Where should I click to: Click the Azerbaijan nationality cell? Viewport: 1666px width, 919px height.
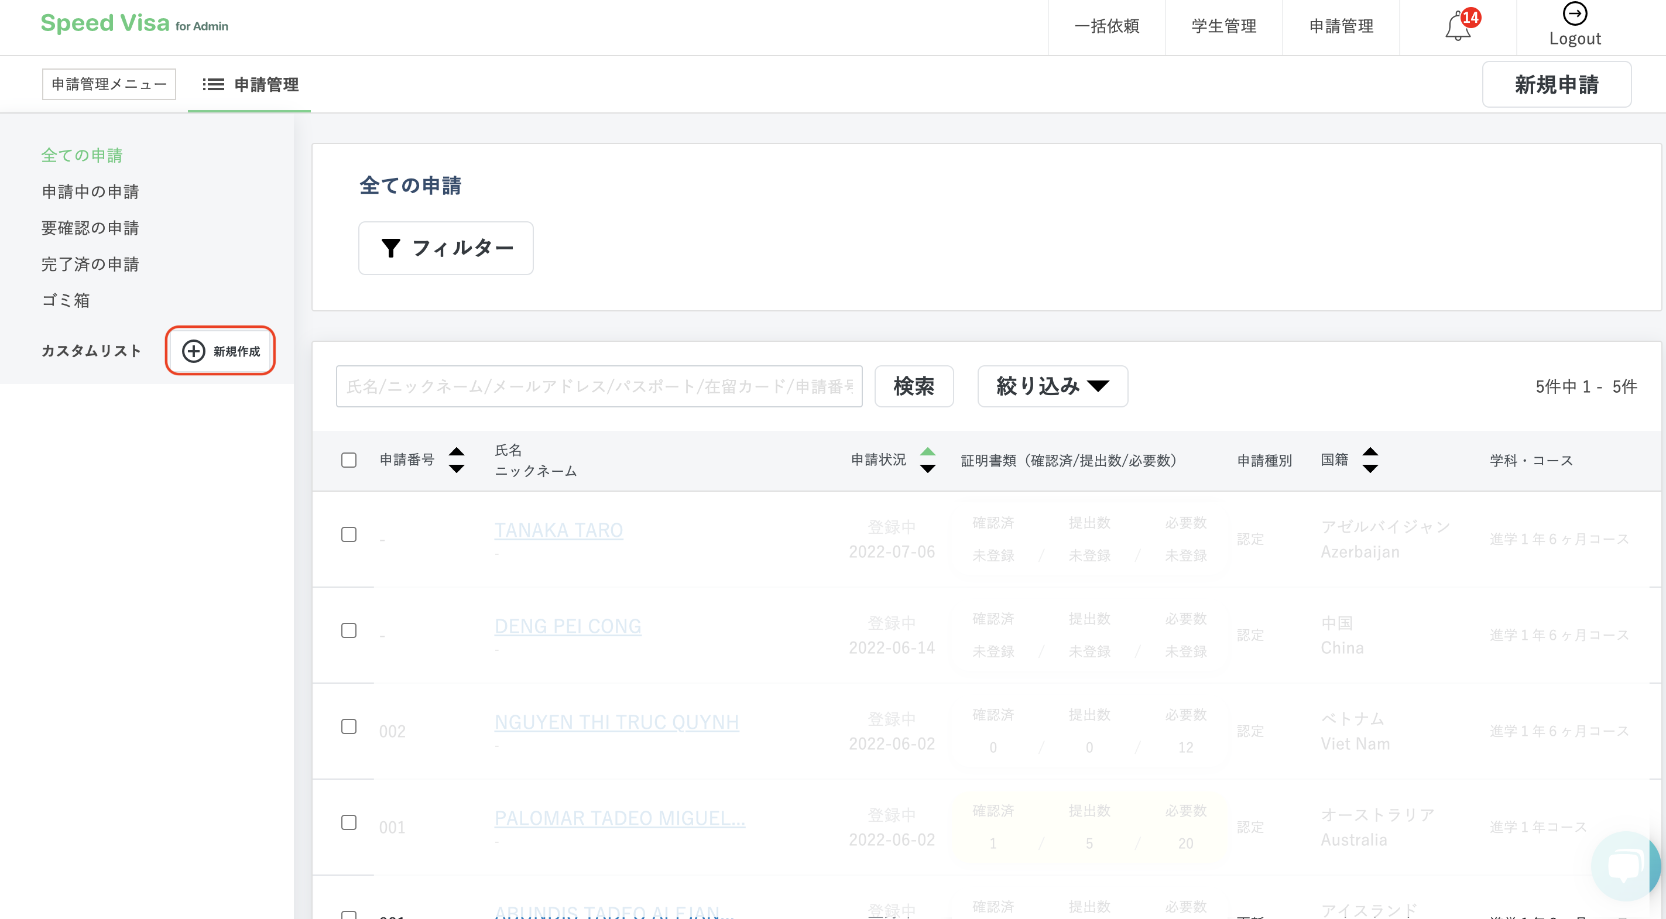tap(1359, 551)
